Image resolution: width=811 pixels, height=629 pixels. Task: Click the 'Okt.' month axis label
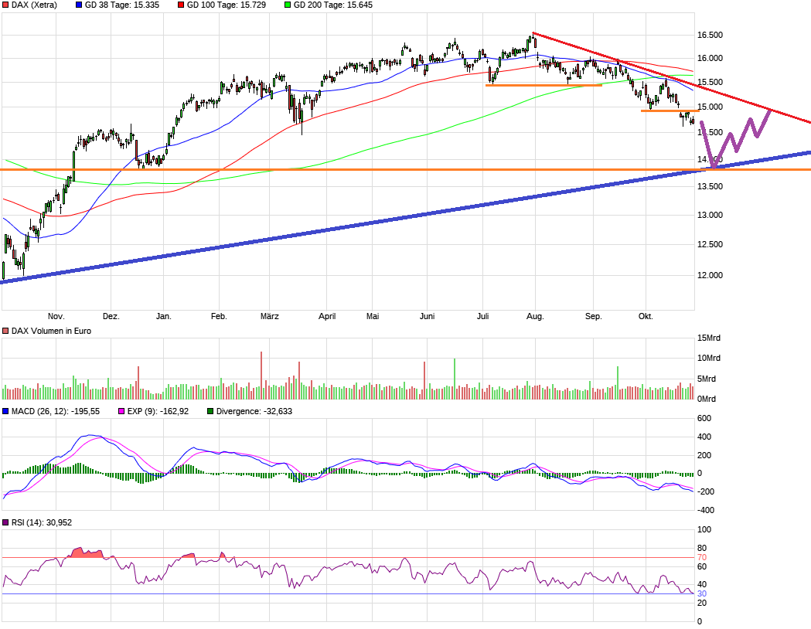646,316
